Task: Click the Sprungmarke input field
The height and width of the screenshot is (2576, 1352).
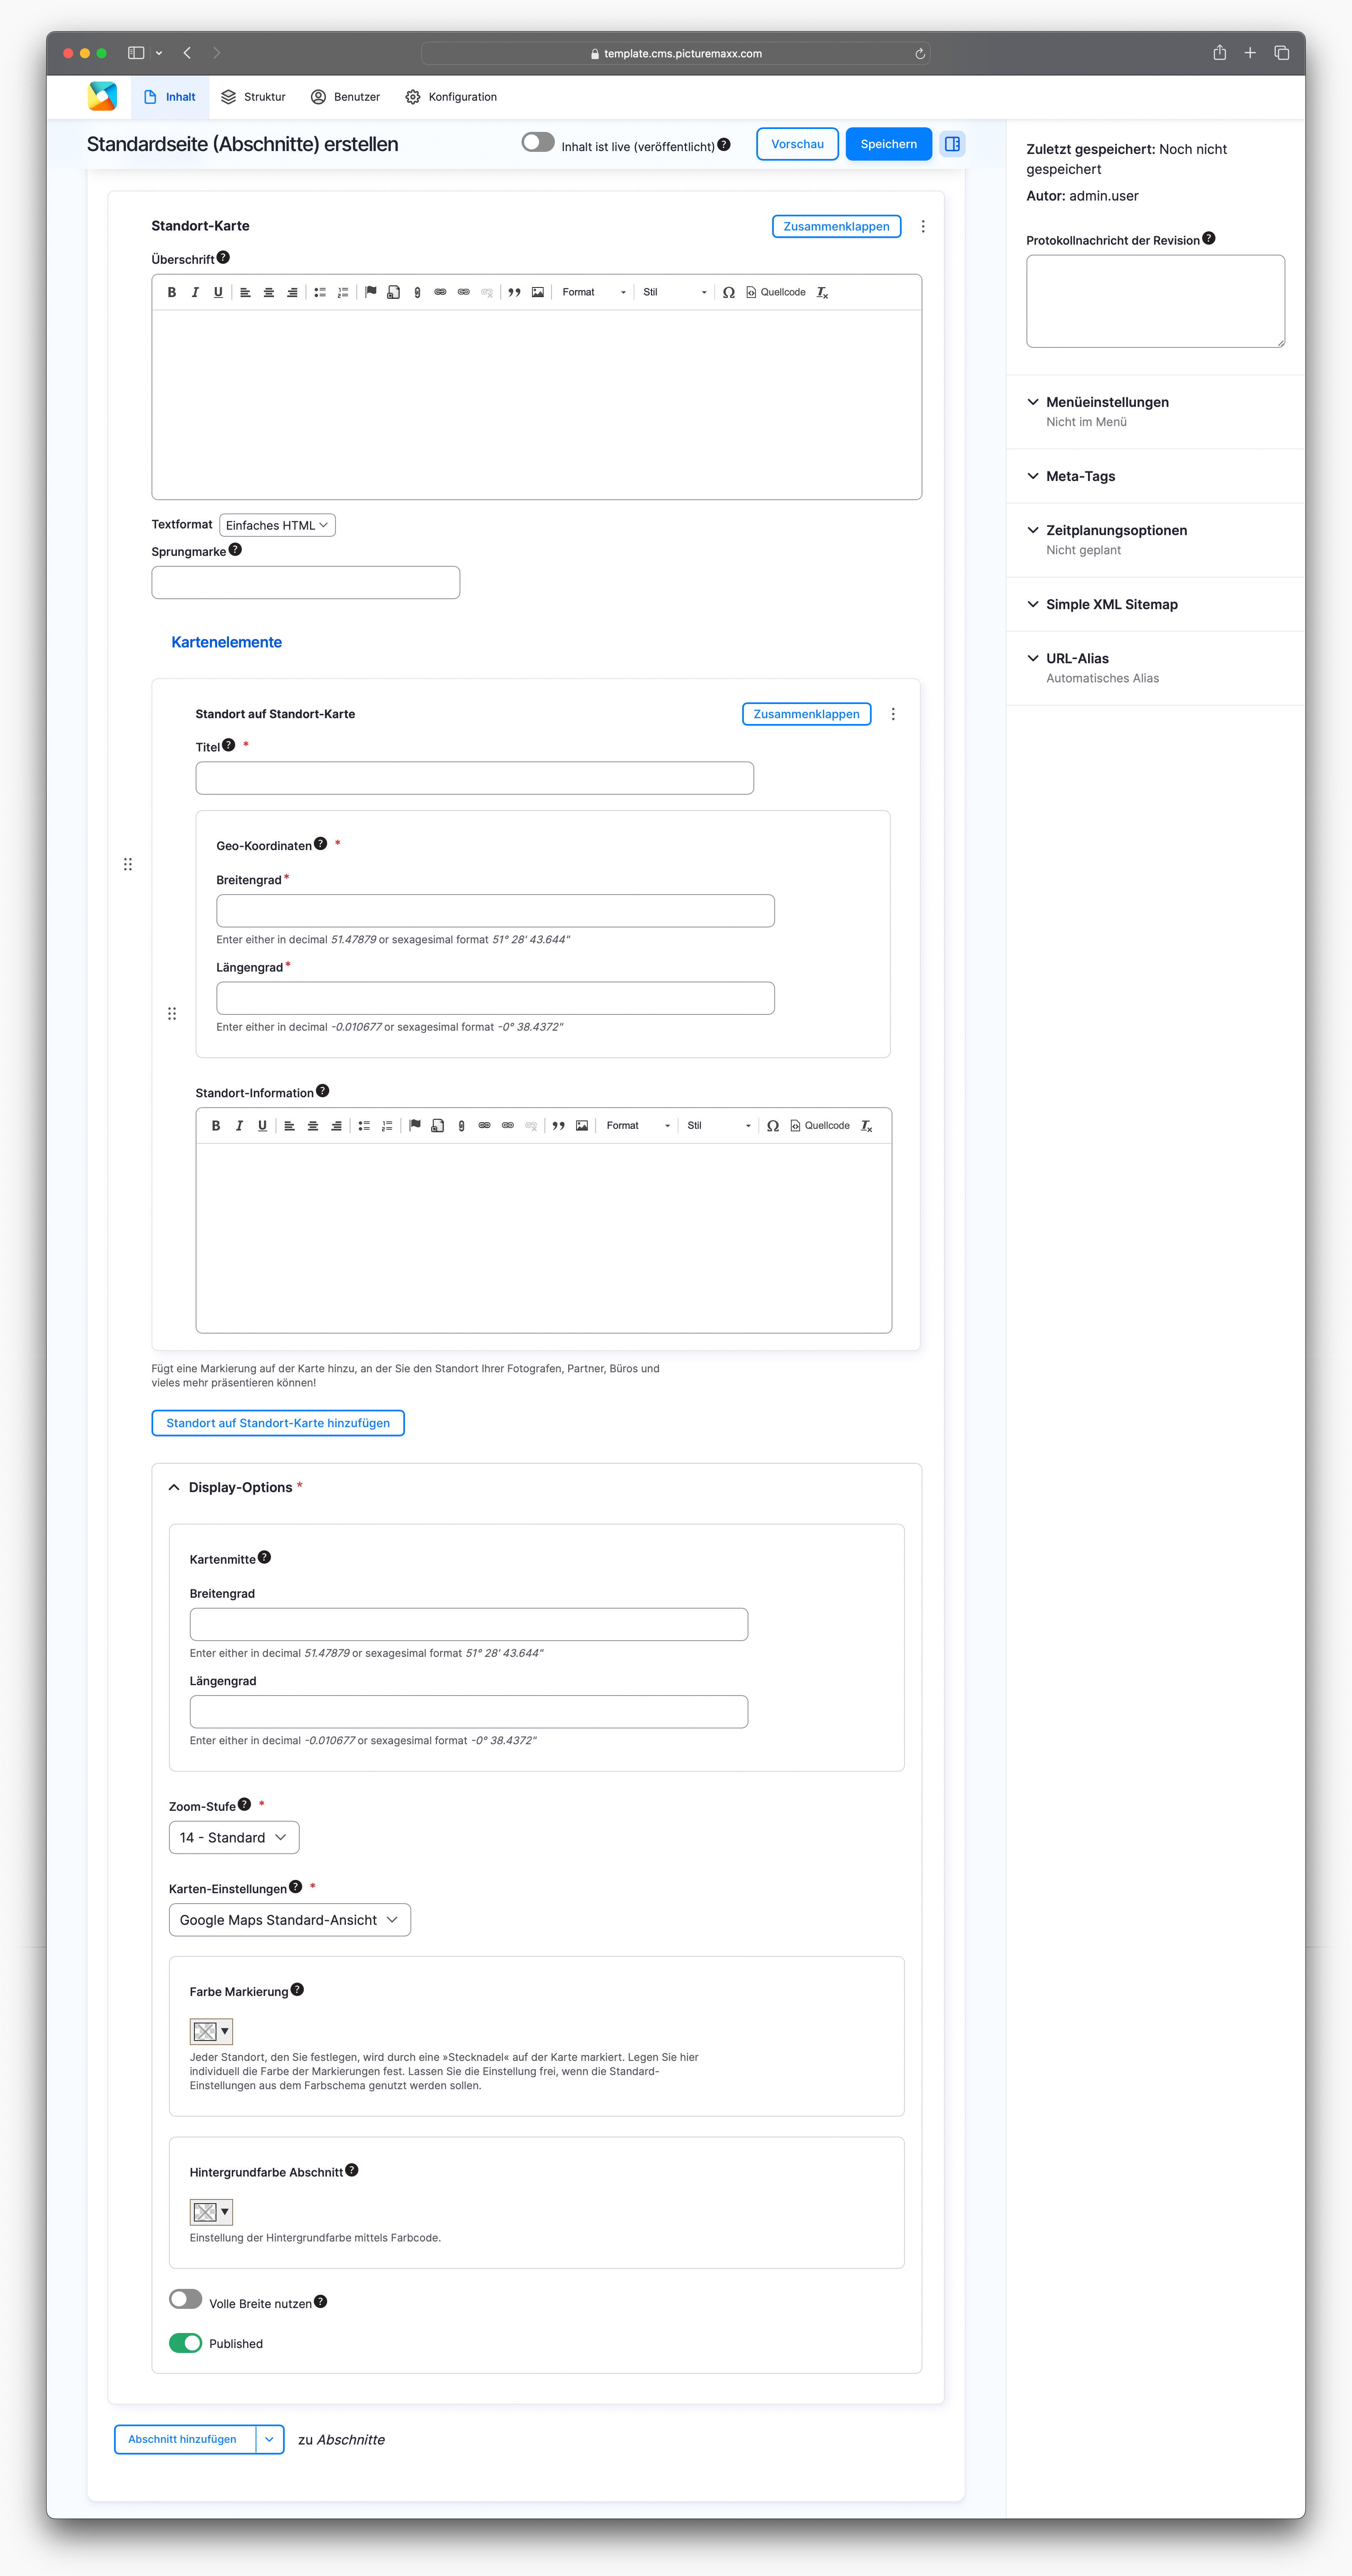Action: (305, 583)
